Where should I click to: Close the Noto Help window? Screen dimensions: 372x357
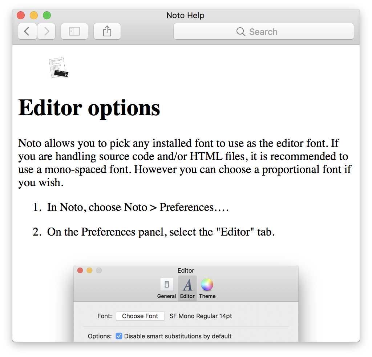click(21, 15)
